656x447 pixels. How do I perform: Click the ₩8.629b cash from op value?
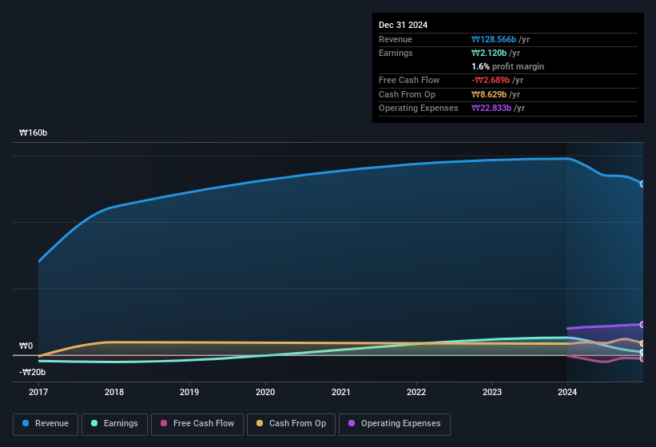pos(489,94)
